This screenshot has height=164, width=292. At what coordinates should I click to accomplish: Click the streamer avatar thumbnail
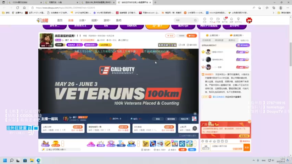coord(47,40)
